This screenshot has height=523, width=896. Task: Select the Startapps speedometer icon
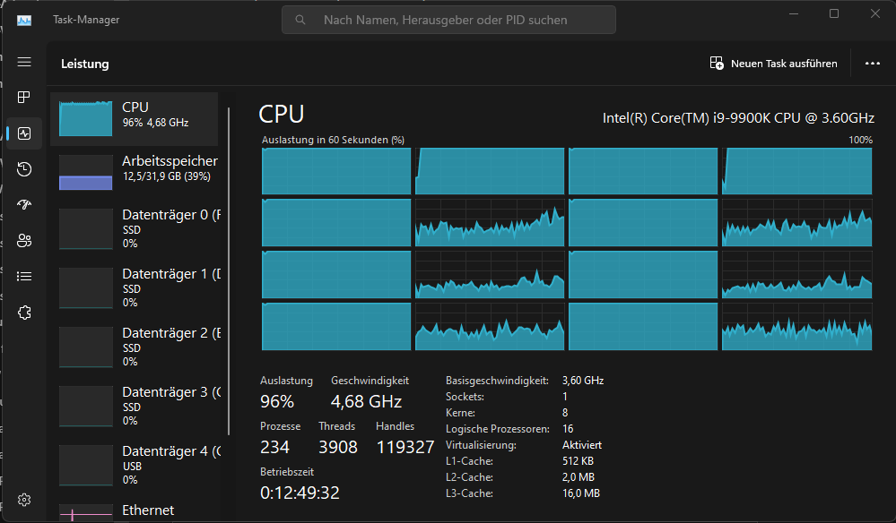(24, 204)
